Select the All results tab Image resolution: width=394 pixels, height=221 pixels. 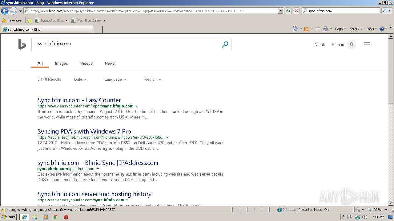coord(40,63)
